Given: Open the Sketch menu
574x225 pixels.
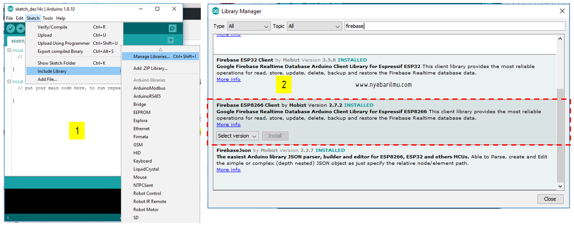Looking at the screenshot, I should click(x=33, y=18).
